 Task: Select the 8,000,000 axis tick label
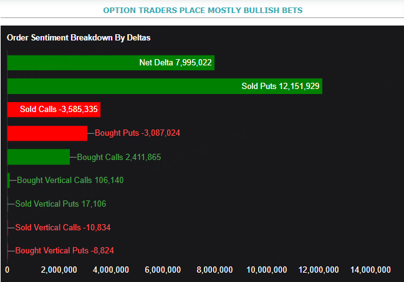click(x=214, y=270)
